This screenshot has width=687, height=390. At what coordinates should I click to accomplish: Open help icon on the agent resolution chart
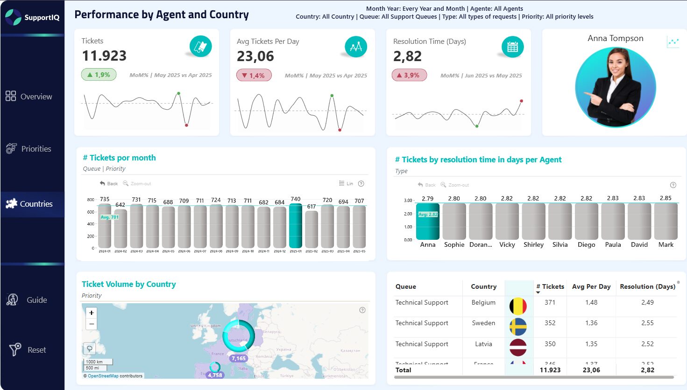[673, 185]
